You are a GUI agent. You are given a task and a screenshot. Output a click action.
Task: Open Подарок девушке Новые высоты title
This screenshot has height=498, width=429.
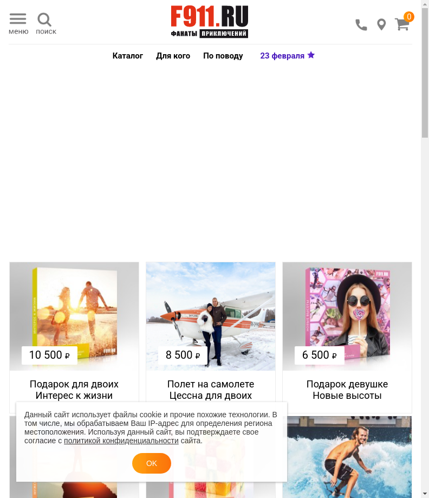347,390
